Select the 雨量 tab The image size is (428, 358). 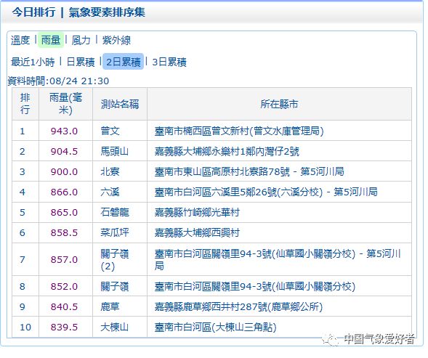[x=51, y=40]
